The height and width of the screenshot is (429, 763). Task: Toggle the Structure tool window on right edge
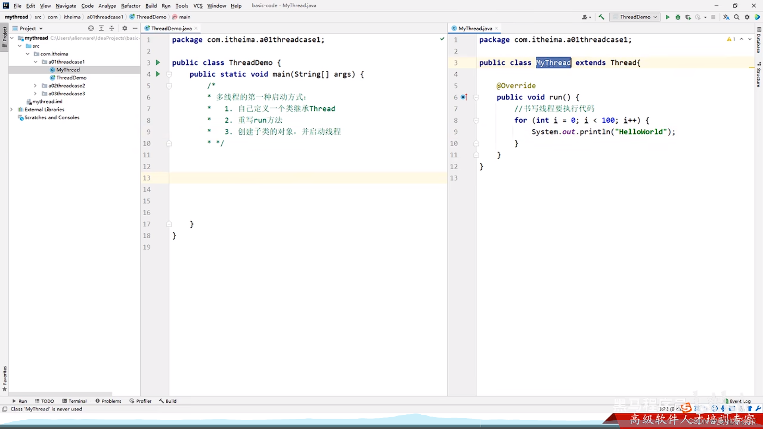(x=759, y=75)
